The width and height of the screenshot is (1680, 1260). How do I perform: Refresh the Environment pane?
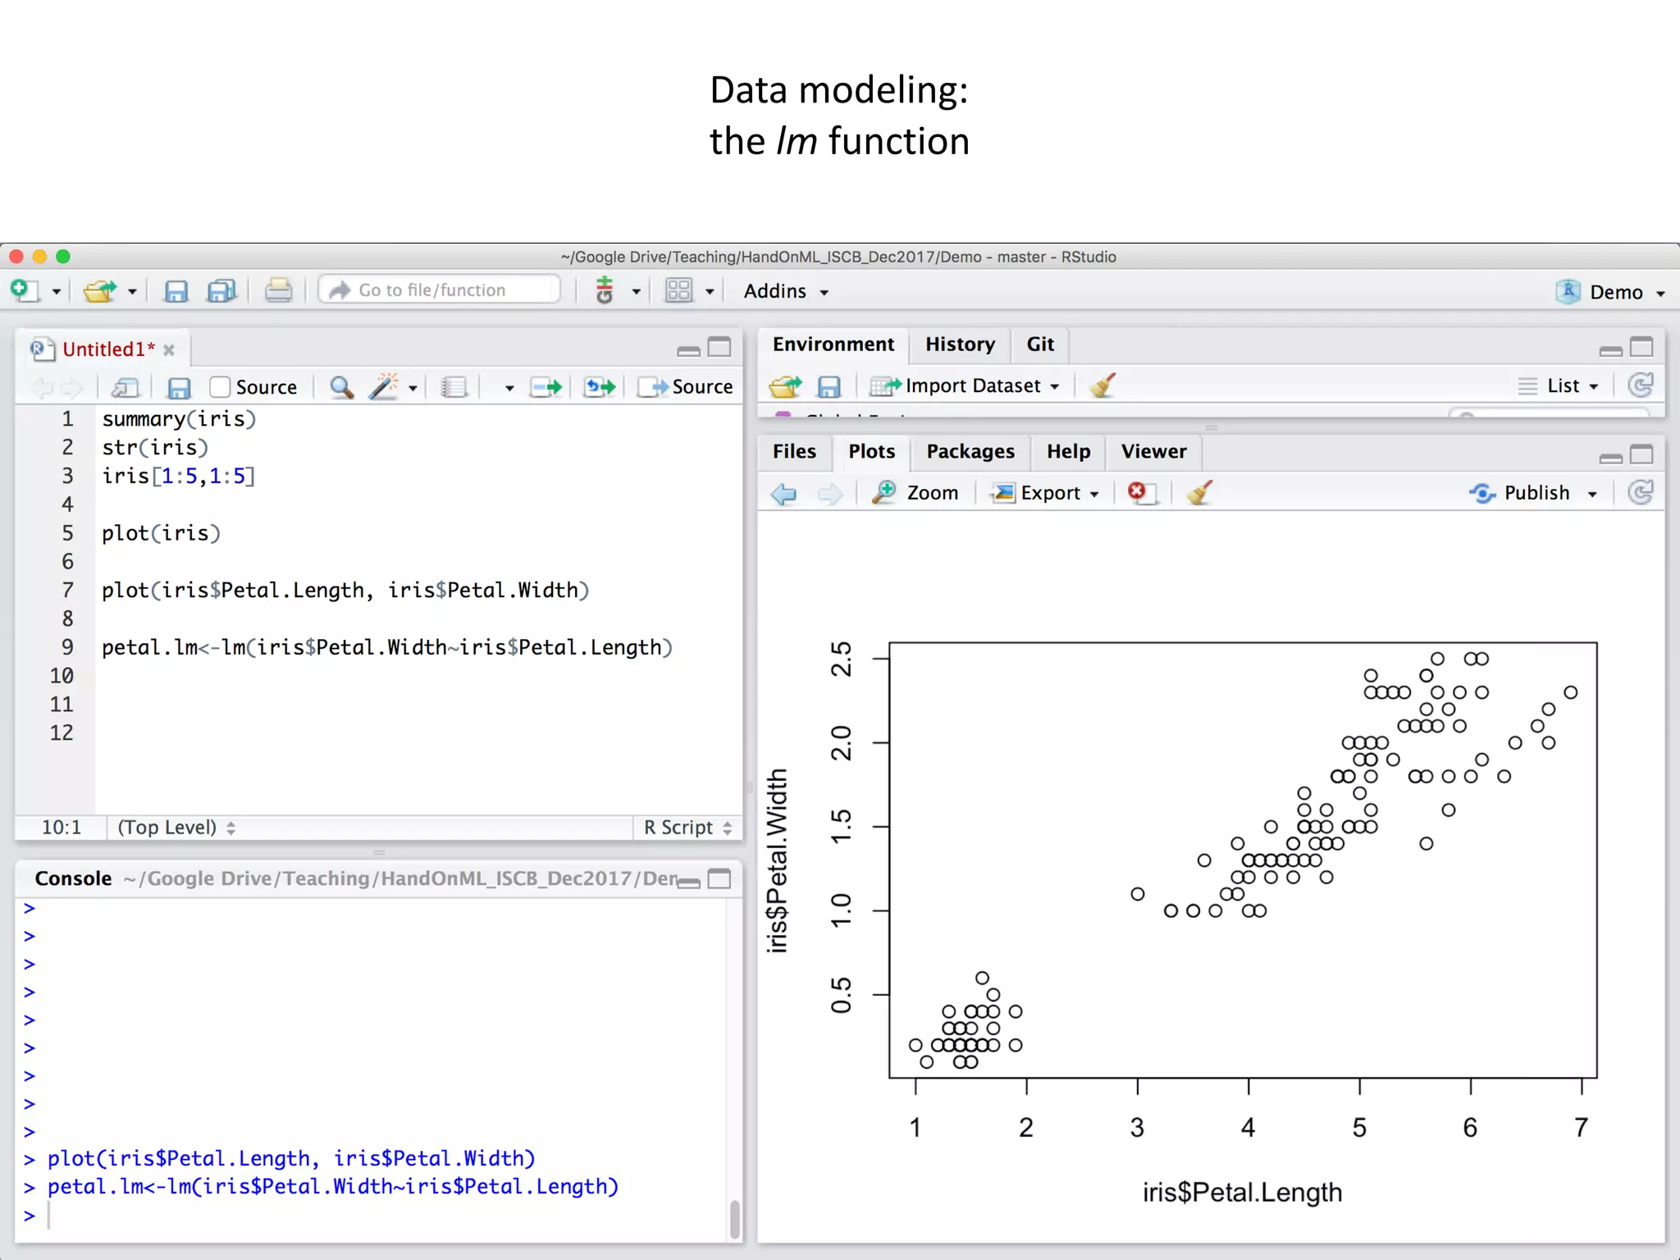(x=1640, y=385)
